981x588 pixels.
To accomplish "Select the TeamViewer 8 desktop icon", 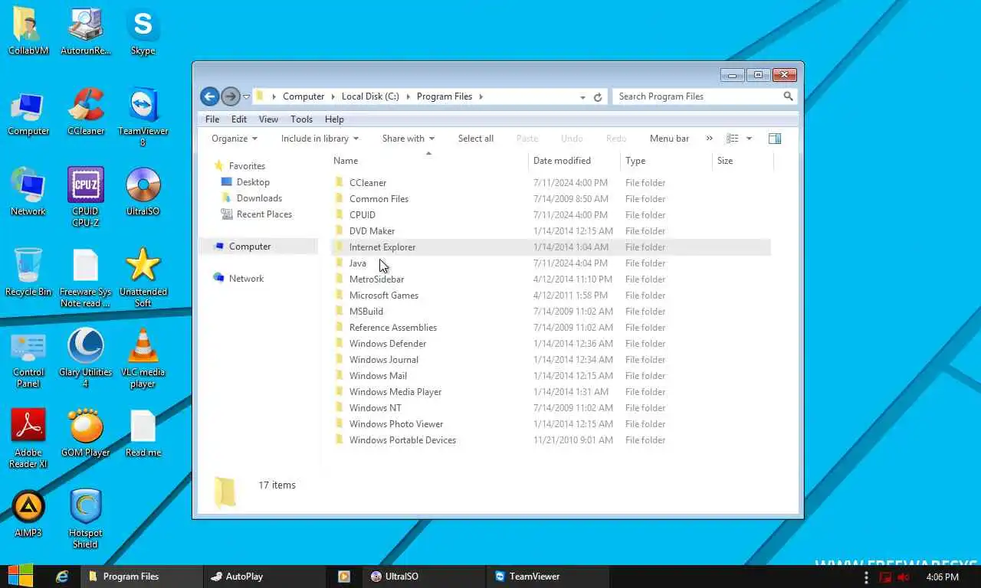I will (x=143, y=116).
